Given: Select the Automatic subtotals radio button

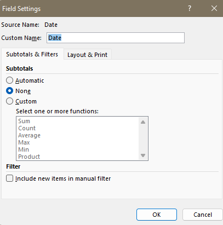Looking at the screenshot, I should tap(9, 80).
